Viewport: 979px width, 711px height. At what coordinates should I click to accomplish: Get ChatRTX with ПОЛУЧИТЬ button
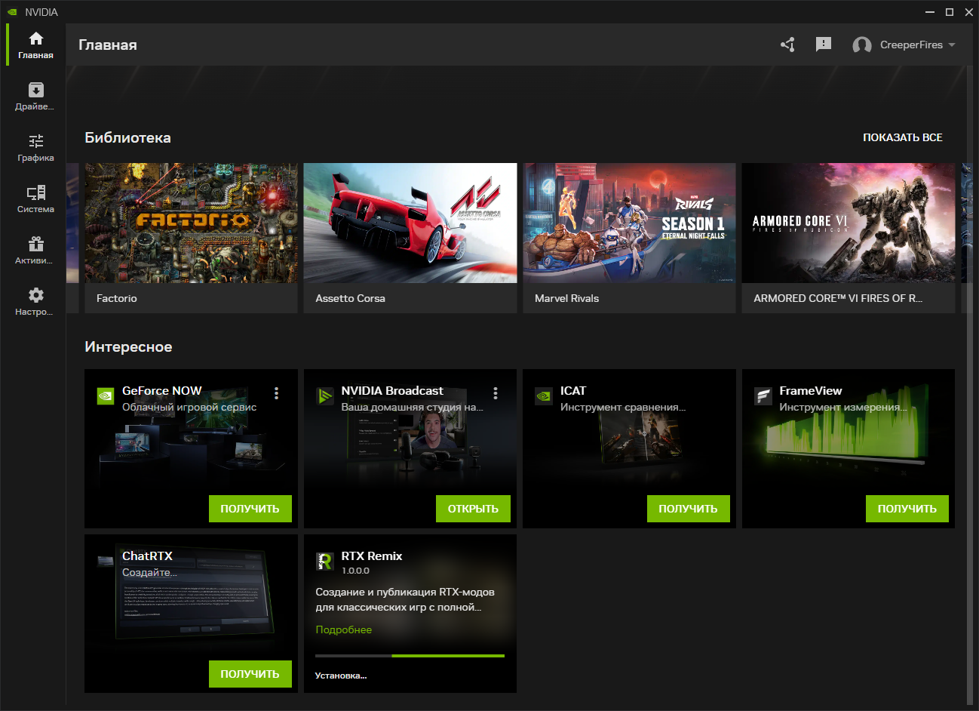pyautogui.click(x=250, y=674)
